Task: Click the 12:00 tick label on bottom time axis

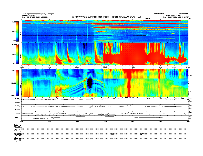Action: click(105, 121)
